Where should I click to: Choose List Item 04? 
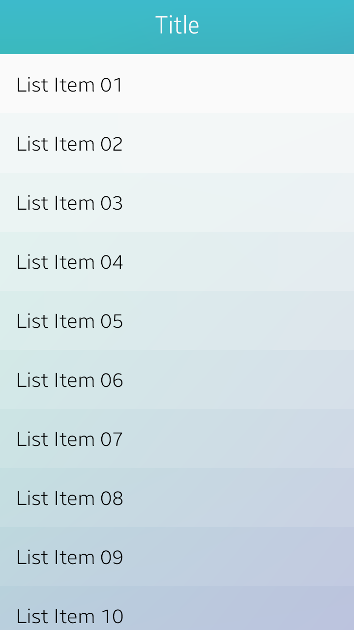[x=177, y=261]
